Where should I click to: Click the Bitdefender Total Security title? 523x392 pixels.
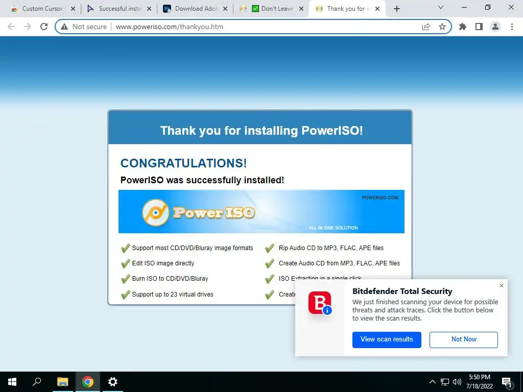tap(402, 291)
